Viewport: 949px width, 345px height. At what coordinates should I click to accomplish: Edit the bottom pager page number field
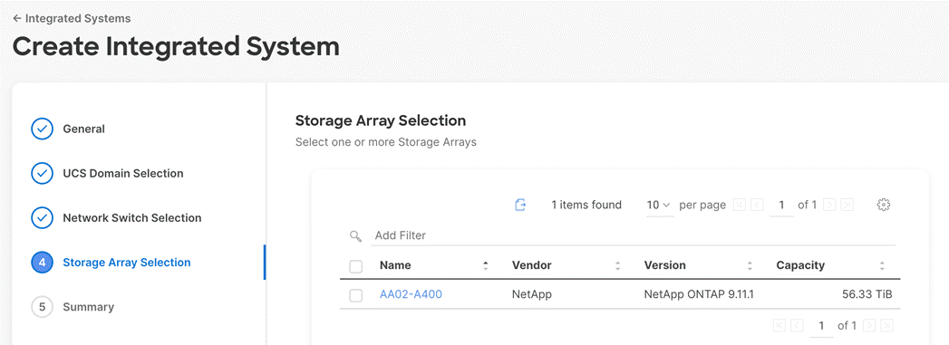click(x=821, y=326)
